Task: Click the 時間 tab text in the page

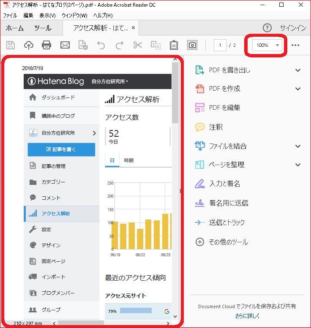Action: (x=128, y=160)
